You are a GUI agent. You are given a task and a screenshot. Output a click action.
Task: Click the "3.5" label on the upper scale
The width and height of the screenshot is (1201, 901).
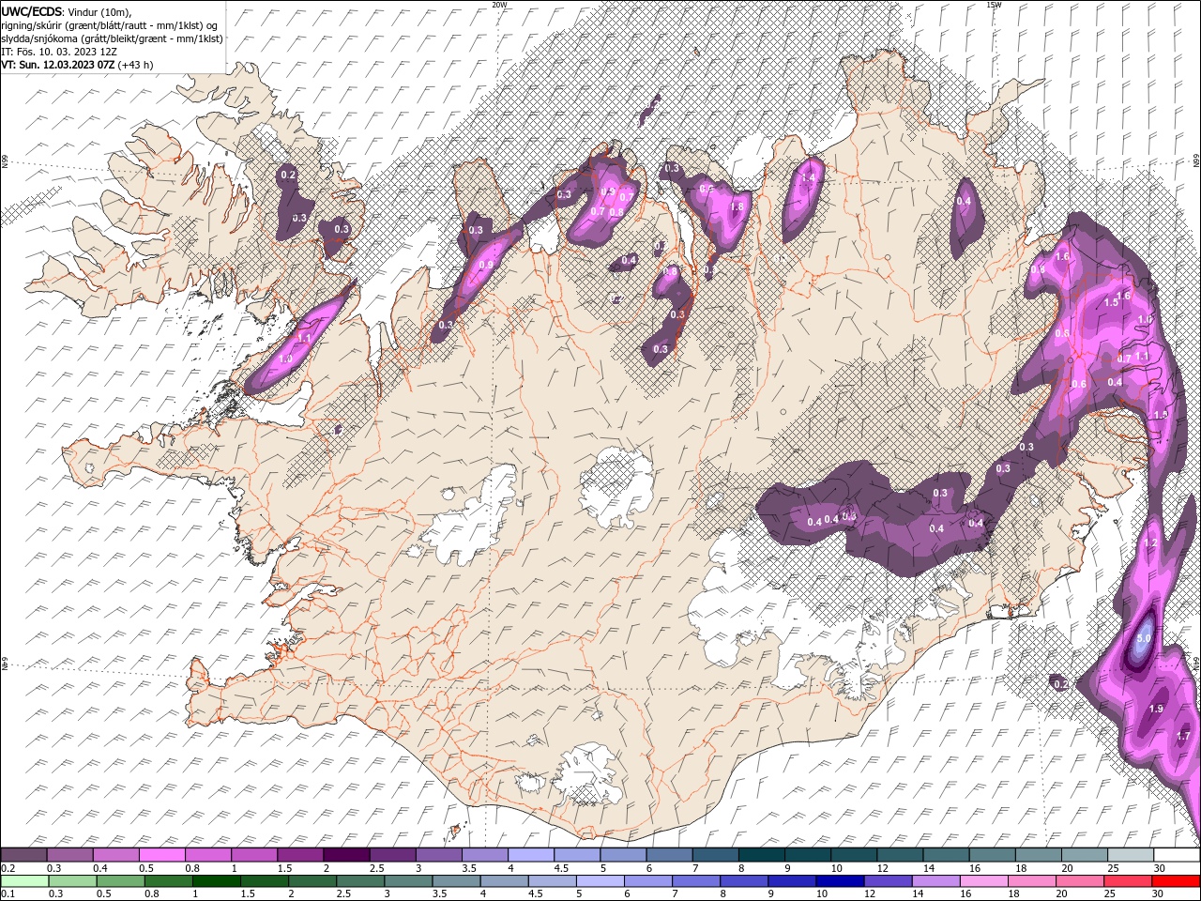[x=468, y=868]
